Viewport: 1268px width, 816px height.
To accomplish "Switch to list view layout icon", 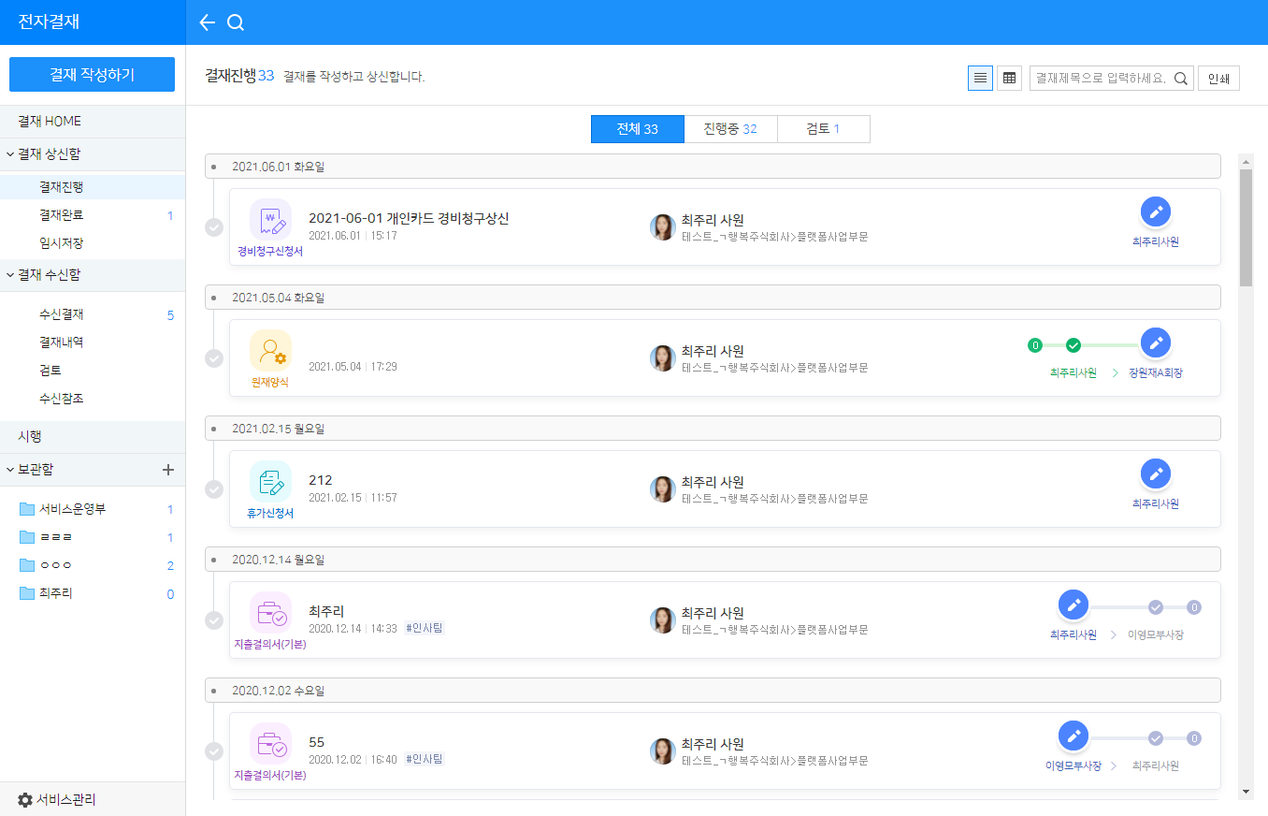I will tap(980, 79).
